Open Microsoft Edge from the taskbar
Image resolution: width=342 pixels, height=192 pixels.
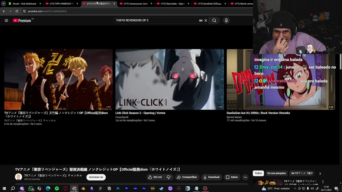[48, 189]
